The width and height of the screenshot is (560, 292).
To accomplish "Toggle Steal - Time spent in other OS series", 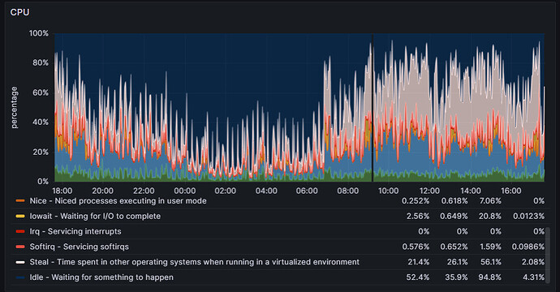I will coord(194,262).
